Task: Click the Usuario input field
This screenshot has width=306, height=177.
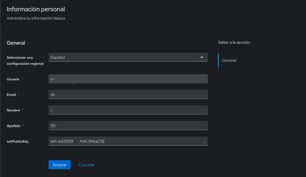Action: coord(128,79)
